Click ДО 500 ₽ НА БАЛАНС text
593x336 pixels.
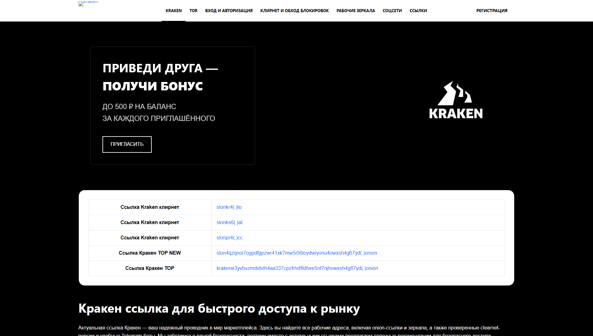point(139,107)
